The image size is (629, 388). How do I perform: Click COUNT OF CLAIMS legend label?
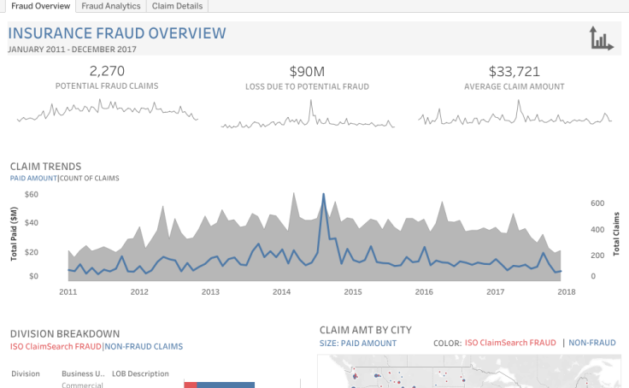coord(90,179)
